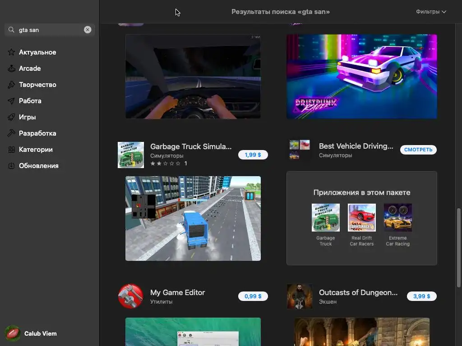
Task: Open the Real Drift Car Racers bundle icon
Action: point(361,218)
